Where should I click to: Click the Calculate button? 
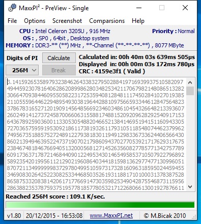click(59, 58)
